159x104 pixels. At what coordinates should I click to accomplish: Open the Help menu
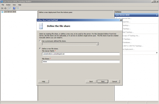(20, 5)
